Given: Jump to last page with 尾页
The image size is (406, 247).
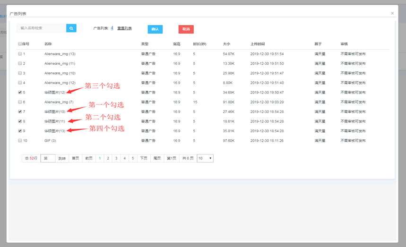Looking at the screenshot, I should click(x=157, y=159).
